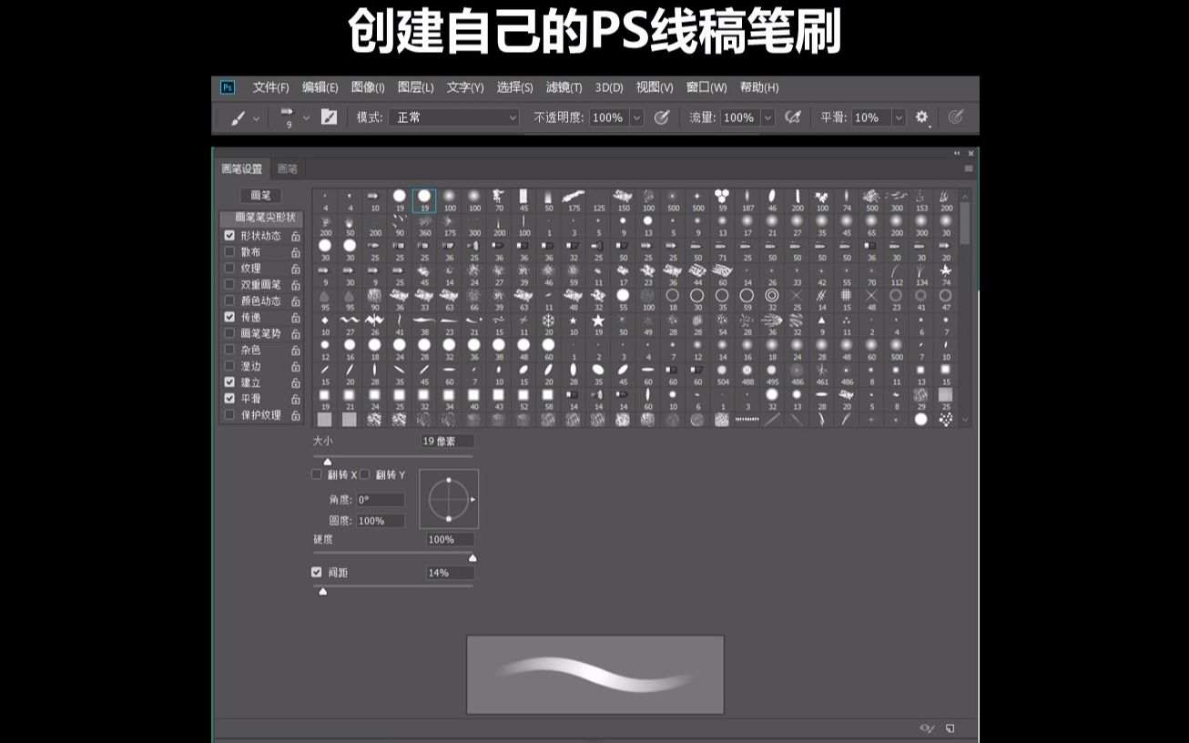
Task: Expand the 流量 dropdown arrow
Action: (767, 117)
